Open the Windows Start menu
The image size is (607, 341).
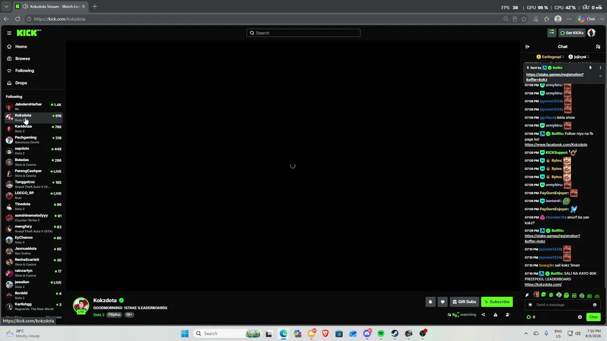[184, 333]
